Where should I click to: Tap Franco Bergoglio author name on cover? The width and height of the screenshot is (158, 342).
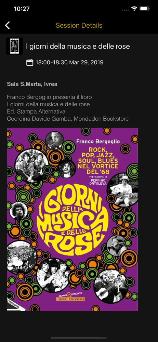(98, 142)
